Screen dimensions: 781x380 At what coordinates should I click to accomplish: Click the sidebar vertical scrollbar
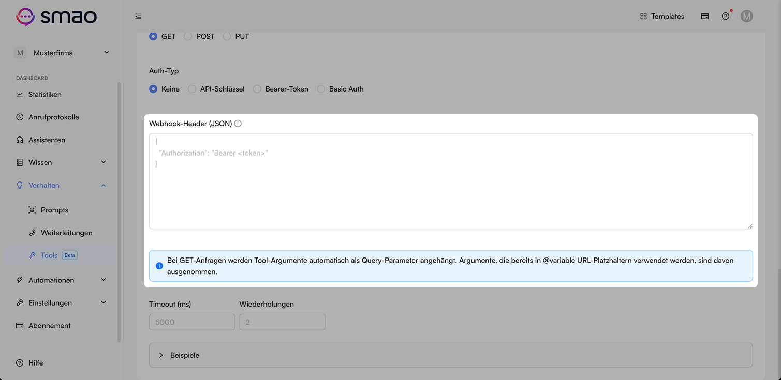click(119, 212)
